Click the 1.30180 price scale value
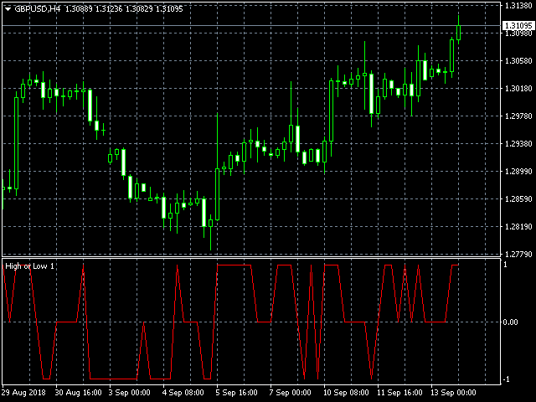The image size is (536, 402). [x=518, y=89]
